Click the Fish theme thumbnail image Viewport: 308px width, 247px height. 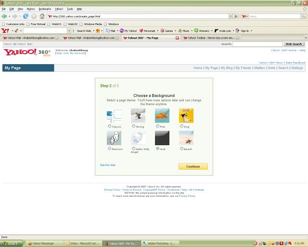(162, 115)
